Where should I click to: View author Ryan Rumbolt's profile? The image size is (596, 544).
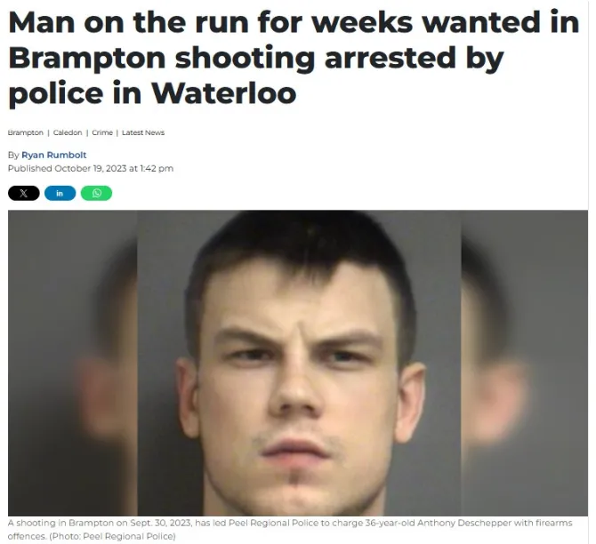pyautogui.click(x=54, y=155)
